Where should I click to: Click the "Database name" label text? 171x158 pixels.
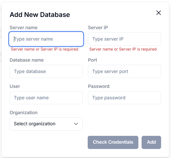(27, 60)
